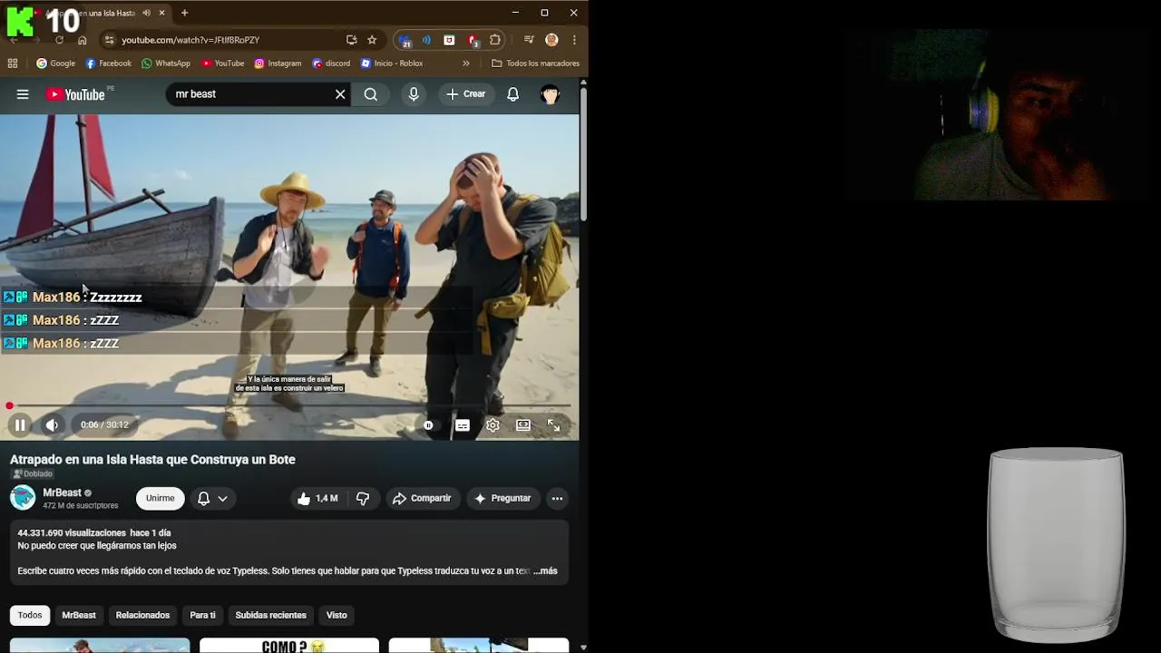Open the YouTube guide hamburger menu
This screenshot has height=653, width=1161.
pyautogui.click(x=23, y=94)
